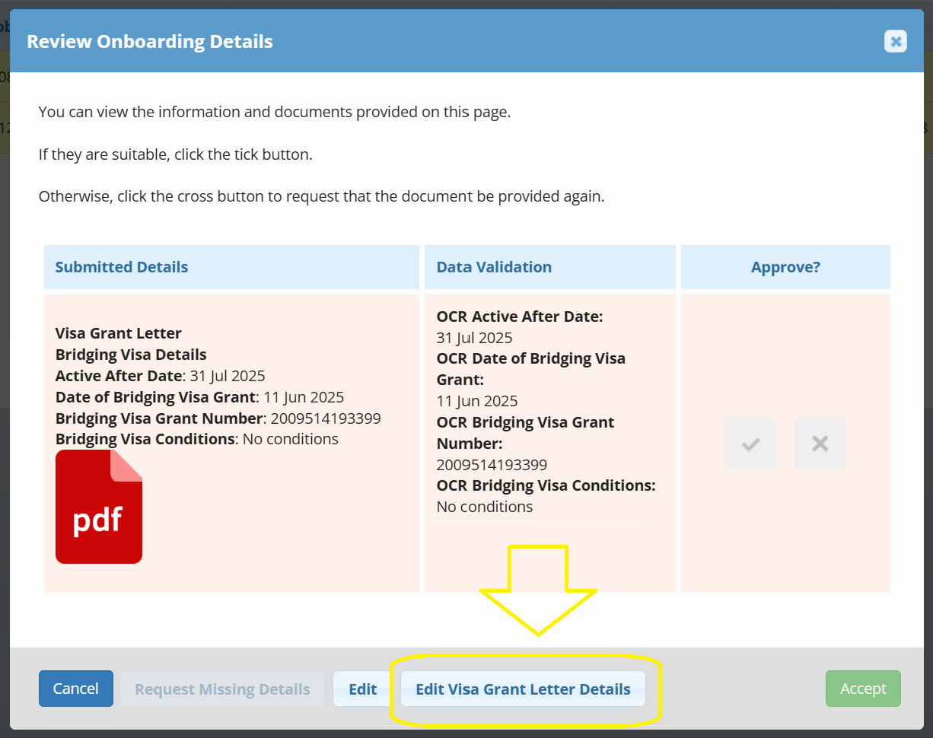This screenshot has height=738, width=933.
Task: Click the green Accept button
Action: coord(863,689)
